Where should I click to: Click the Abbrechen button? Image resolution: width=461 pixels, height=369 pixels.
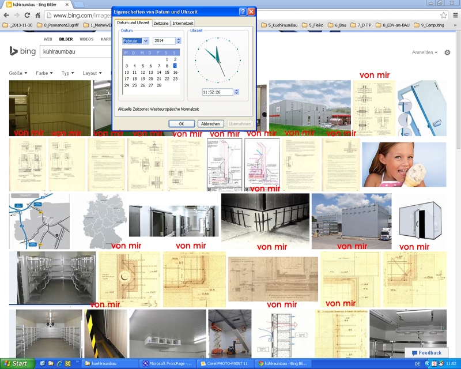point(210,124)
